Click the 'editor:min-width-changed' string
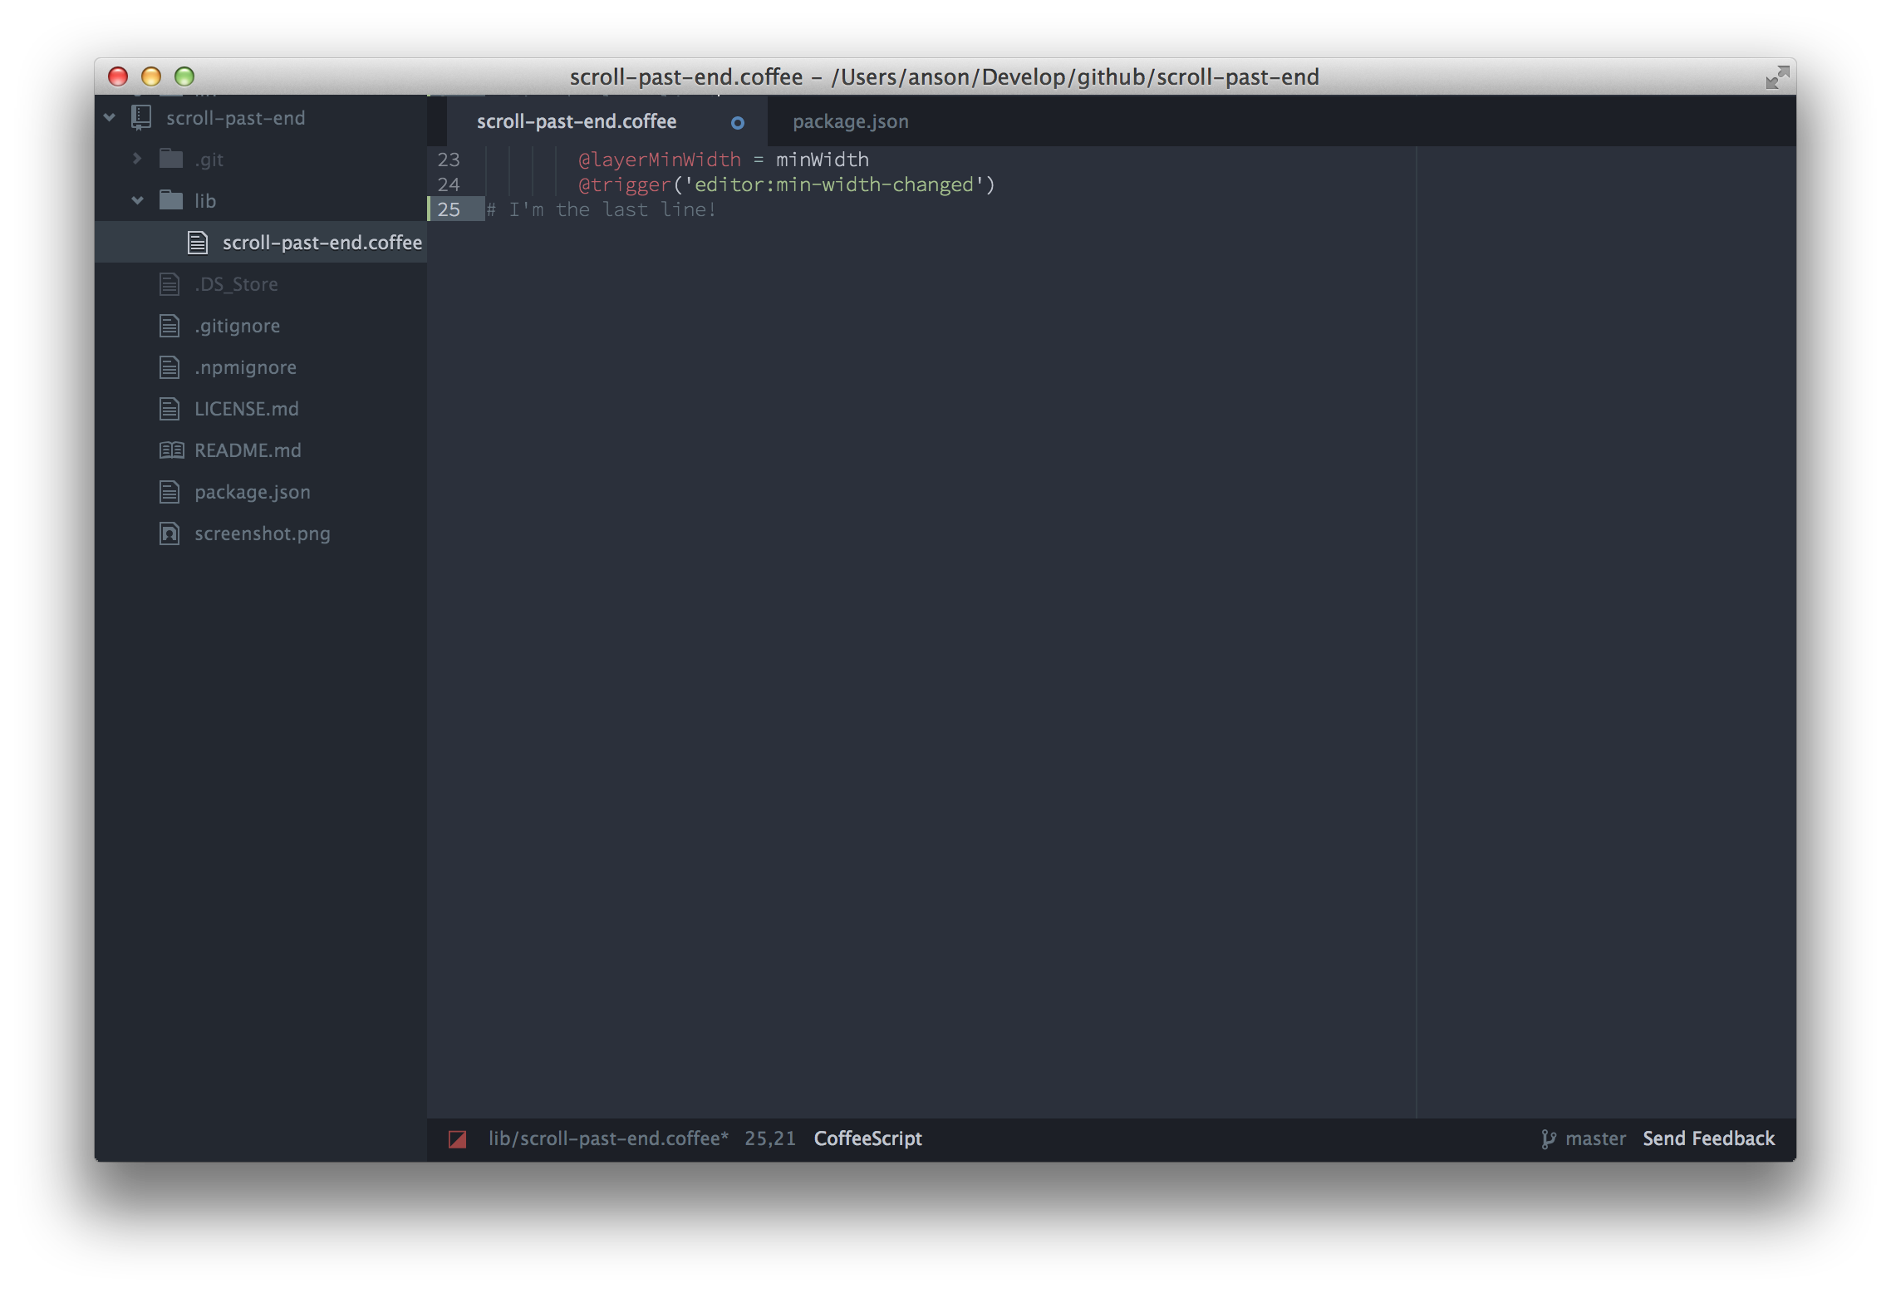This screenshot has height=1293, width=1891. tap(833, 184)
